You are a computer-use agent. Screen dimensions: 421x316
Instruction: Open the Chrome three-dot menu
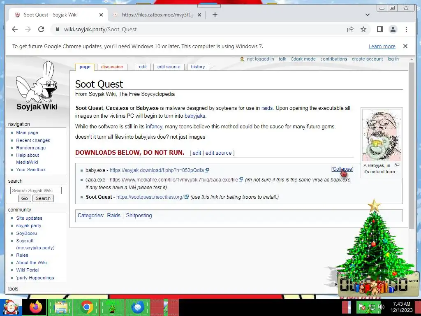click(406, 29)
